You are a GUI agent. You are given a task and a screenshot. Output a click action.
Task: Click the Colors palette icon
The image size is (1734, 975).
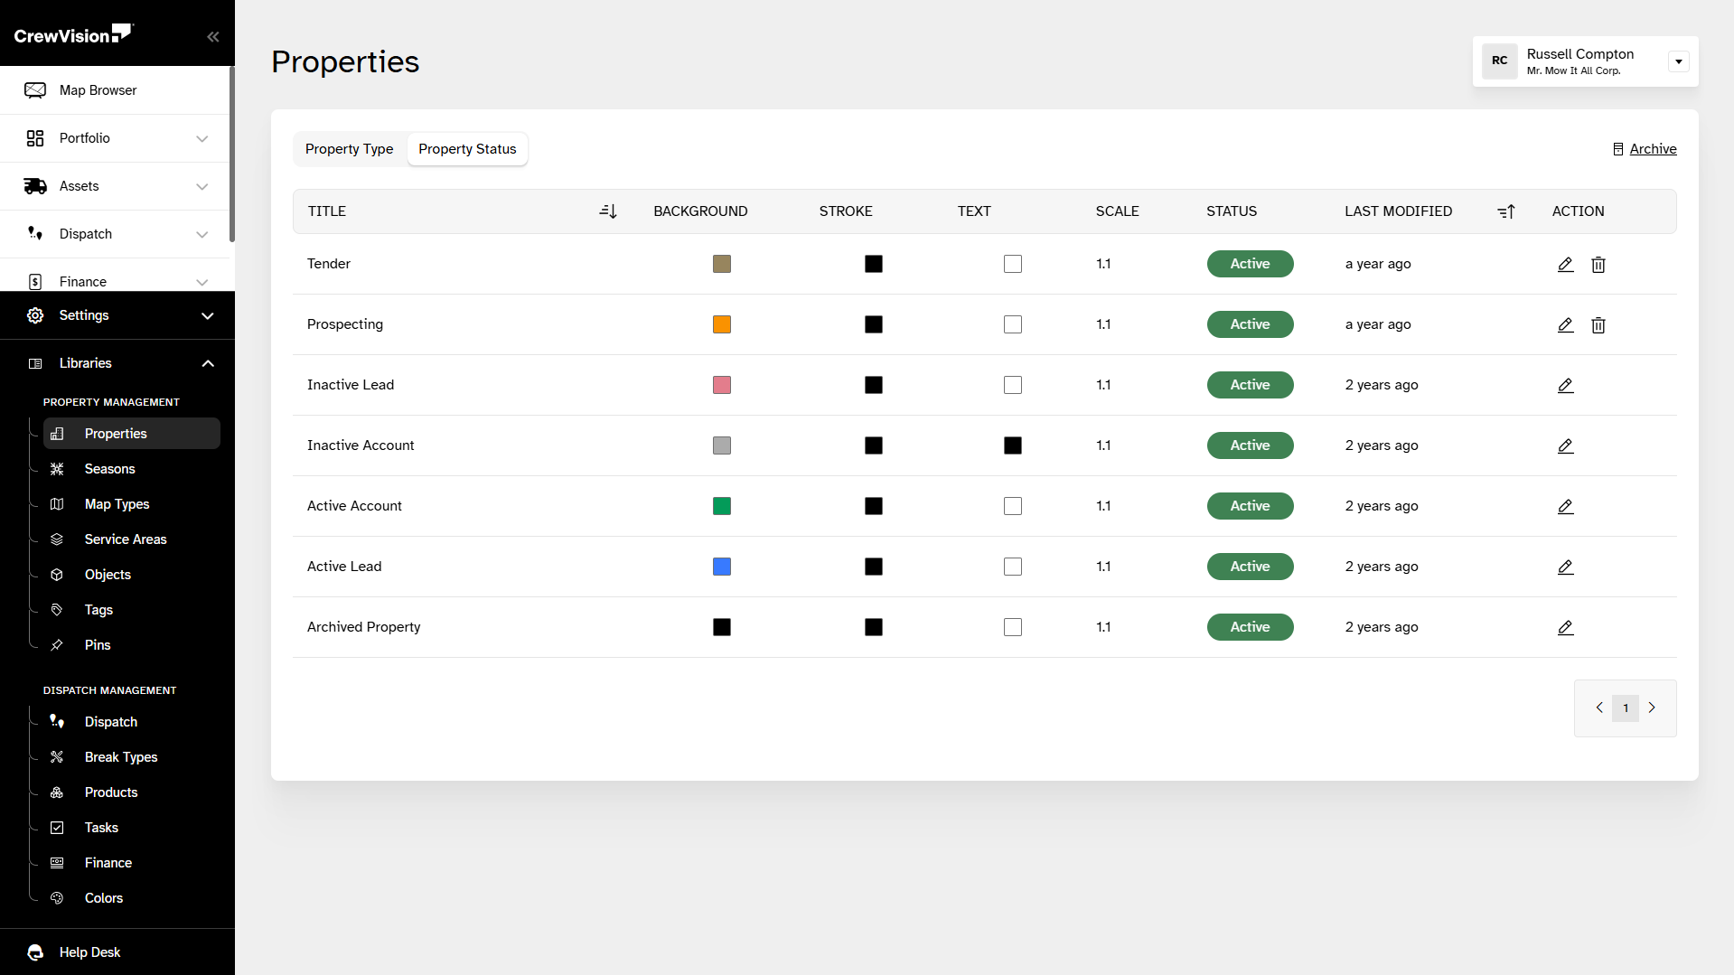point(57,898)
